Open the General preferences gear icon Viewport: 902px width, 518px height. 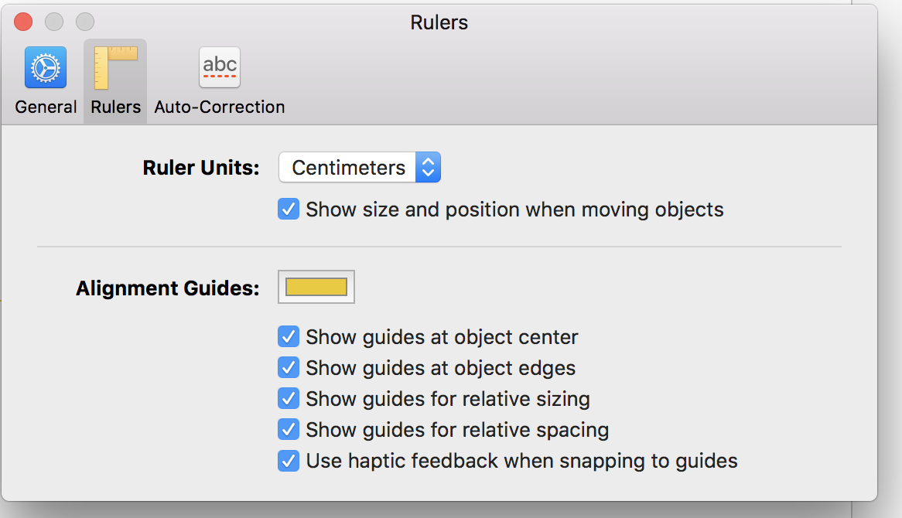[x=46, y=67]
